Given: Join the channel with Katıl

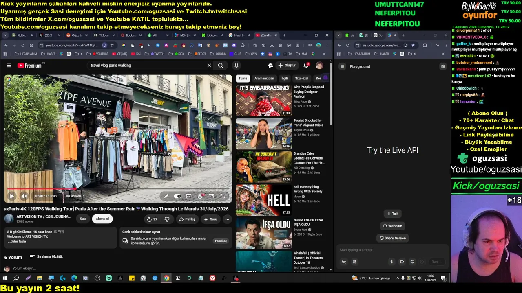Looking at the screenshot, I should click(x=83, y=219).
